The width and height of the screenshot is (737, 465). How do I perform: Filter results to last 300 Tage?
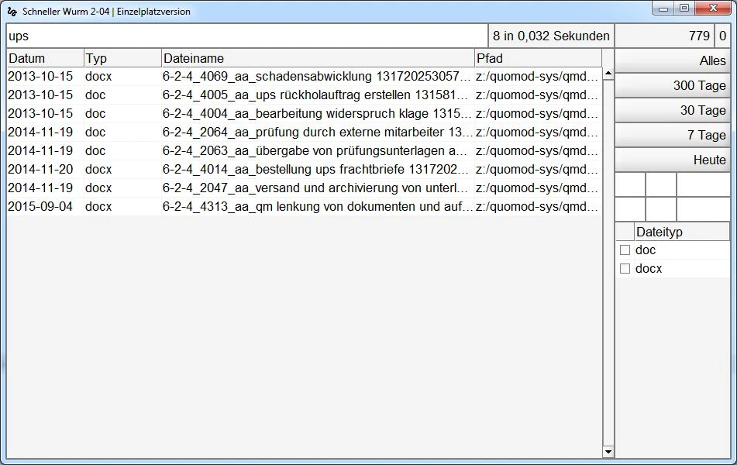pos(672,85)
